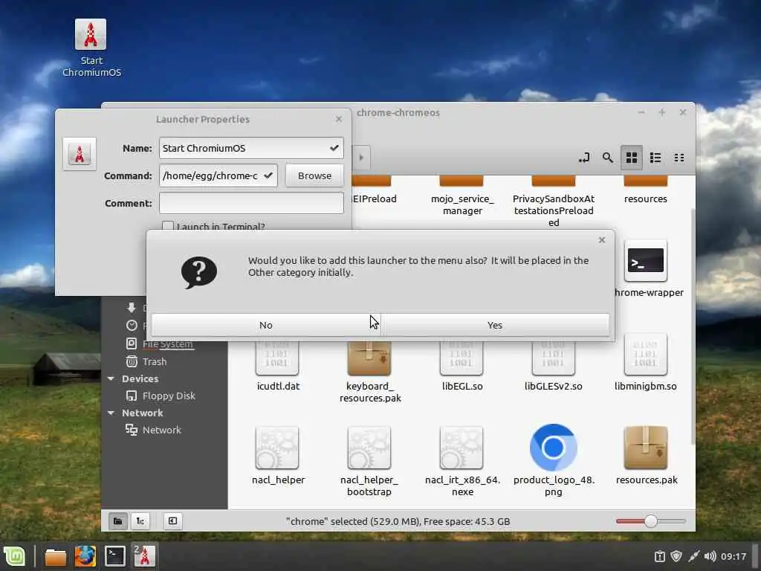
Task: Show tree view via status bar button
Action: [x=140, y=521]
